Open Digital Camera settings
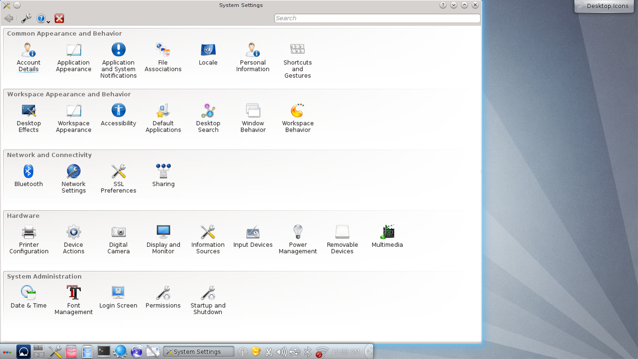Viewport: 638px width, 359px height. click(x=118, y=240)
